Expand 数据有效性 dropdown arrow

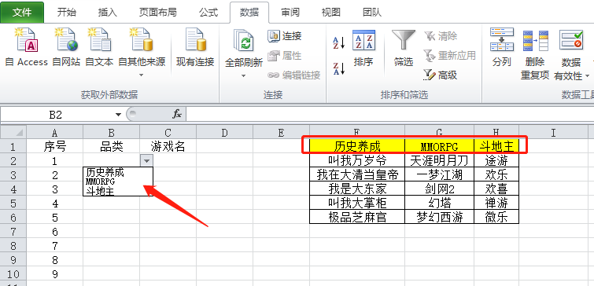(x=588, y=76)
